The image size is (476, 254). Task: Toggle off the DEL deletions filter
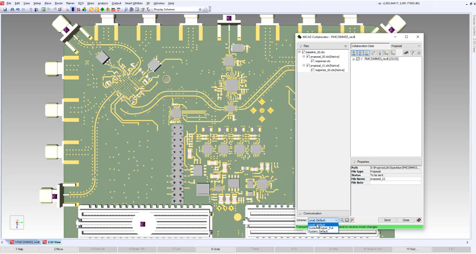(x=360, y=53)
